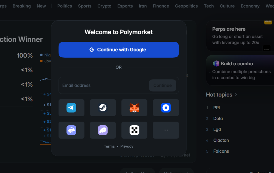This screenshot has height=173, width=274.
Task: Open the Crypto category
Action: coord(104,6)
